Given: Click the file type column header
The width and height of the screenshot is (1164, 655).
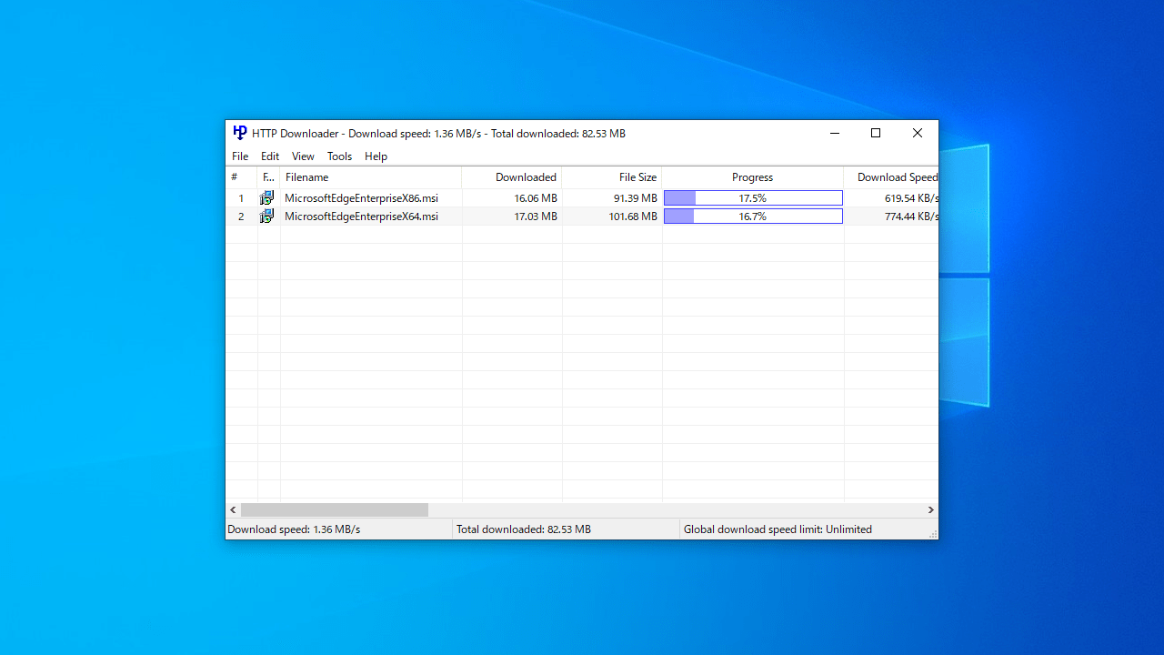Looking at the screenshot, I should point(269,177).
